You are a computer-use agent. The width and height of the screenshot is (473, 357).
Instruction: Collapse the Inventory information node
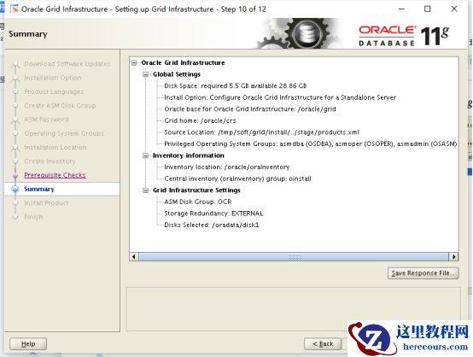146,155
